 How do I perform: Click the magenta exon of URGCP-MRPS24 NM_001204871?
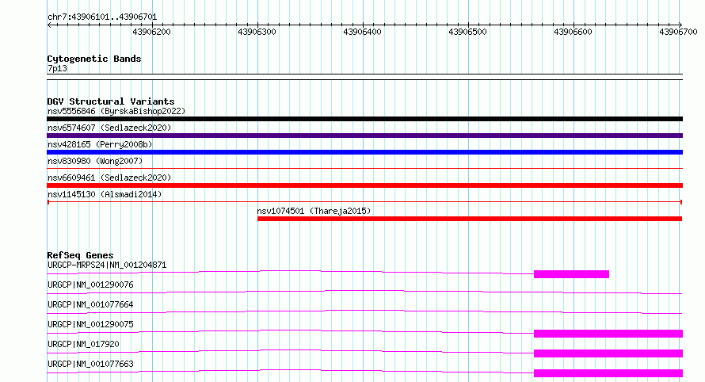tap(571, 274)
